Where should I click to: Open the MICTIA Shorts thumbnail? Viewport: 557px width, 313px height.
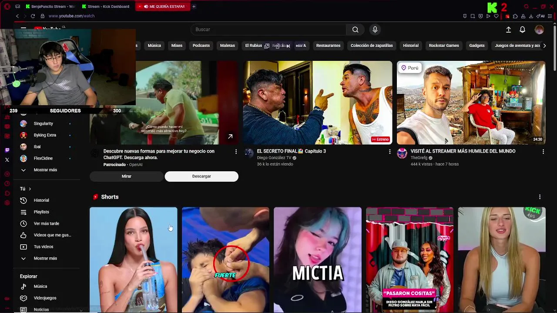point(318,260)
